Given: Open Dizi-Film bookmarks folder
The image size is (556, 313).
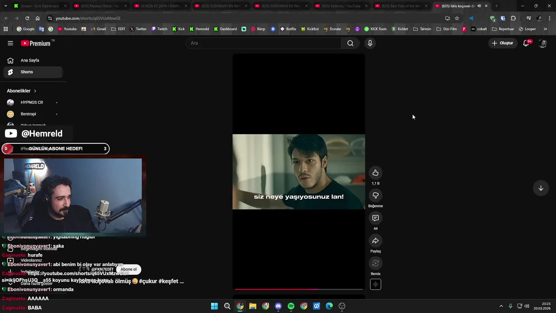Looking at the screenshot, I should tap(447, 29).
